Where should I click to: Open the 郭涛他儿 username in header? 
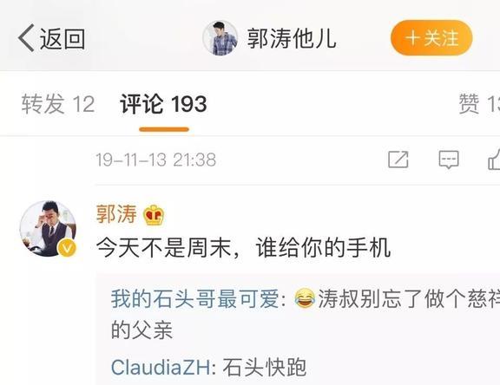point(292,38)
